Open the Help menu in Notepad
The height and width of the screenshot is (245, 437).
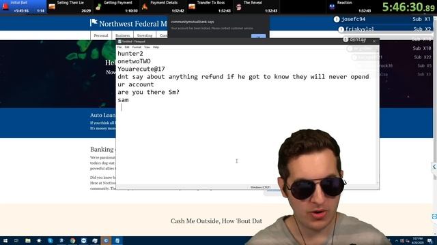(156, 47)
